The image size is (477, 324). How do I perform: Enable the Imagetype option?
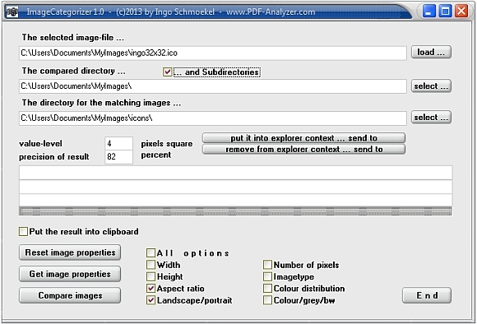(267, 276)
